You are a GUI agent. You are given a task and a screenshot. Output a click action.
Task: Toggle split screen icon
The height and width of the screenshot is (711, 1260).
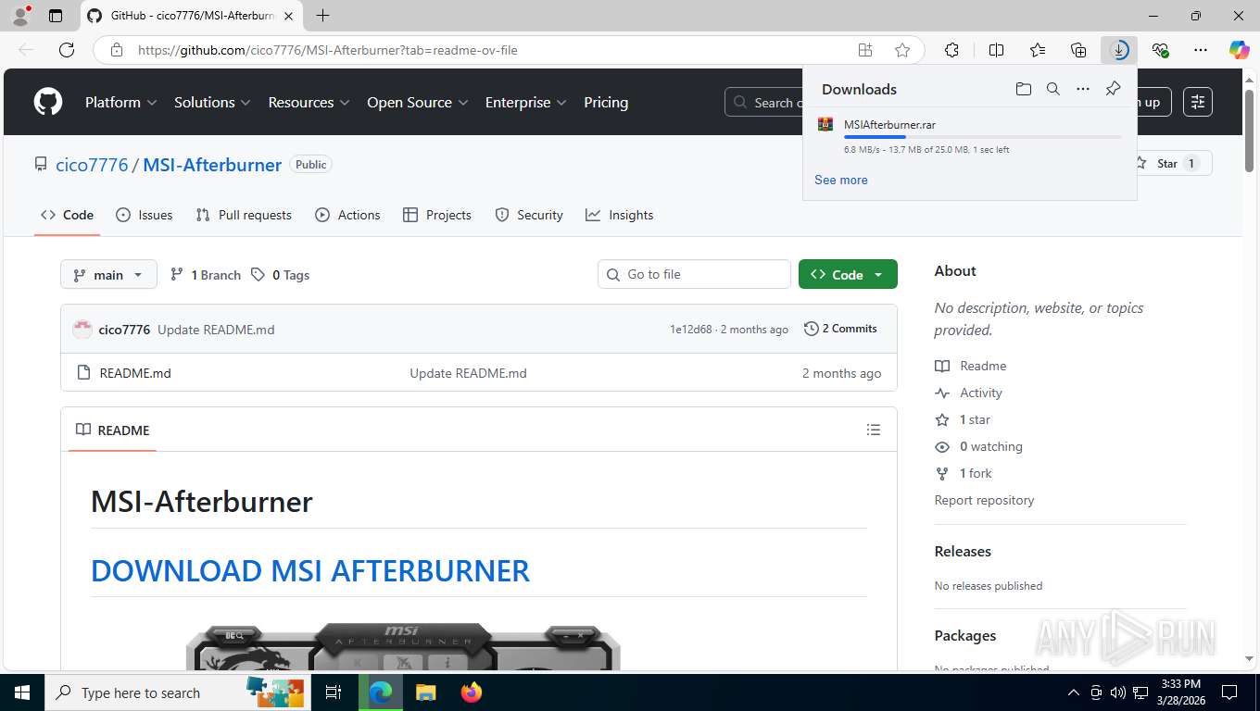tap(996, 50)
